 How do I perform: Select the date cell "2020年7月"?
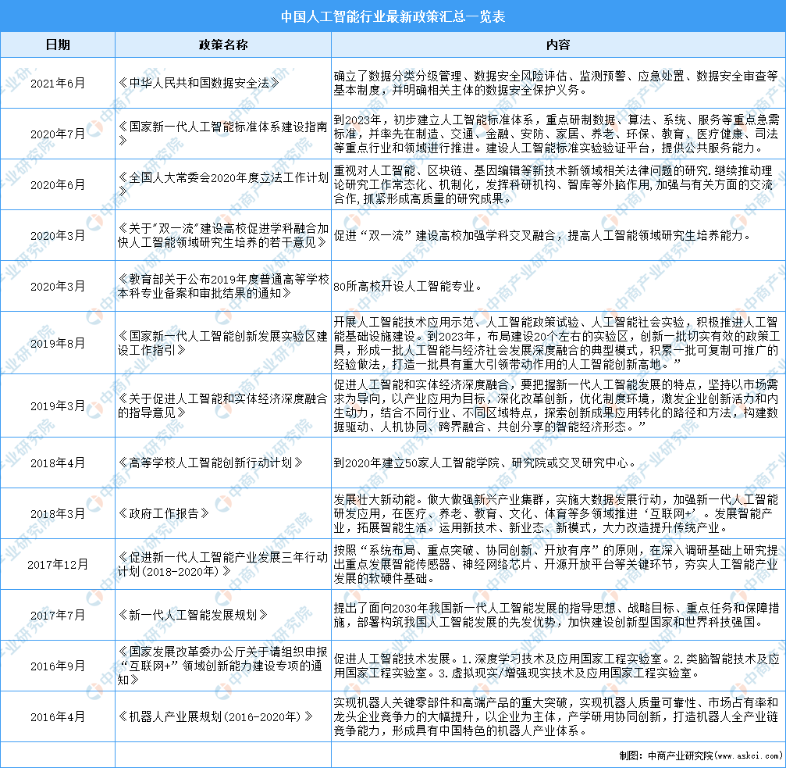(58, 134)
